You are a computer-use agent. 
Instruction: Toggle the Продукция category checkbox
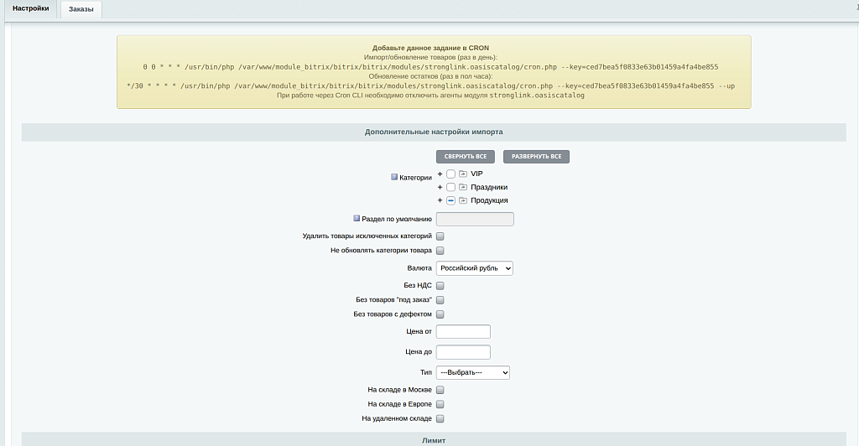pos(450,200)
